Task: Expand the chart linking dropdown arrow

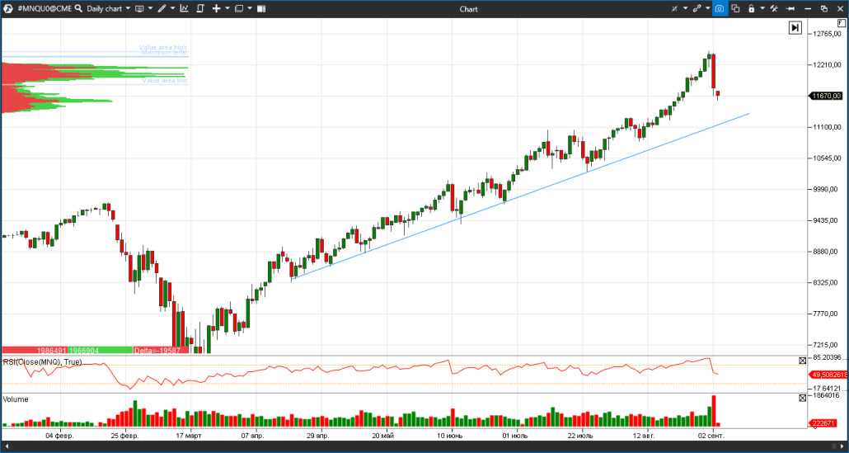Action: click(706, 8)
